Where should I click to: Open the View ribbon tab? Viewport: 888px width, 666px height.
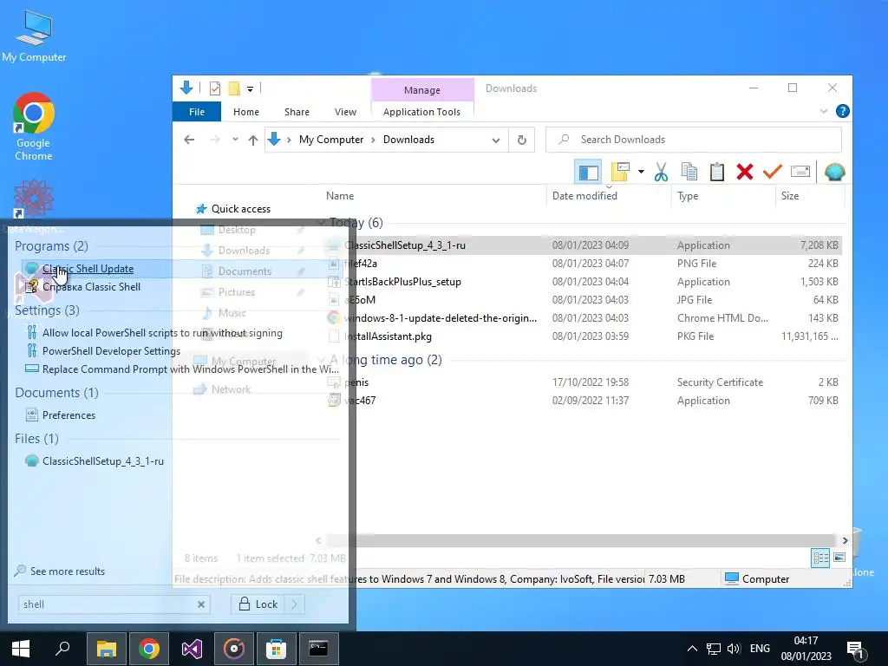[345, 112]
